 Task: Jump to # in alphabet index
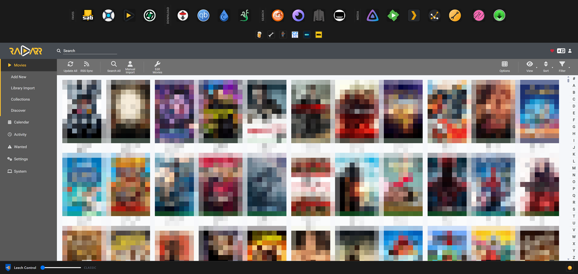pos(574,79)
